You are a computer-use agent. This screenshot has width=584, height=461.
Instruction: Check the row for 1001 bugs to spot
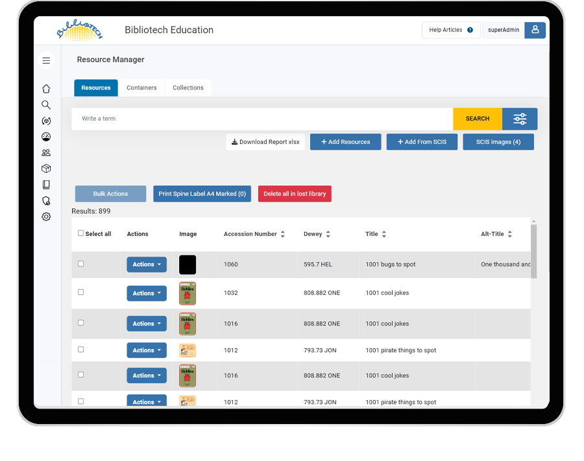81,264
